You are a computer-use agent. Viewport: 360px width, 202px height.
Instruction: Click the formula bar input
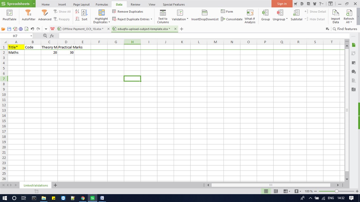coord(204,36)
